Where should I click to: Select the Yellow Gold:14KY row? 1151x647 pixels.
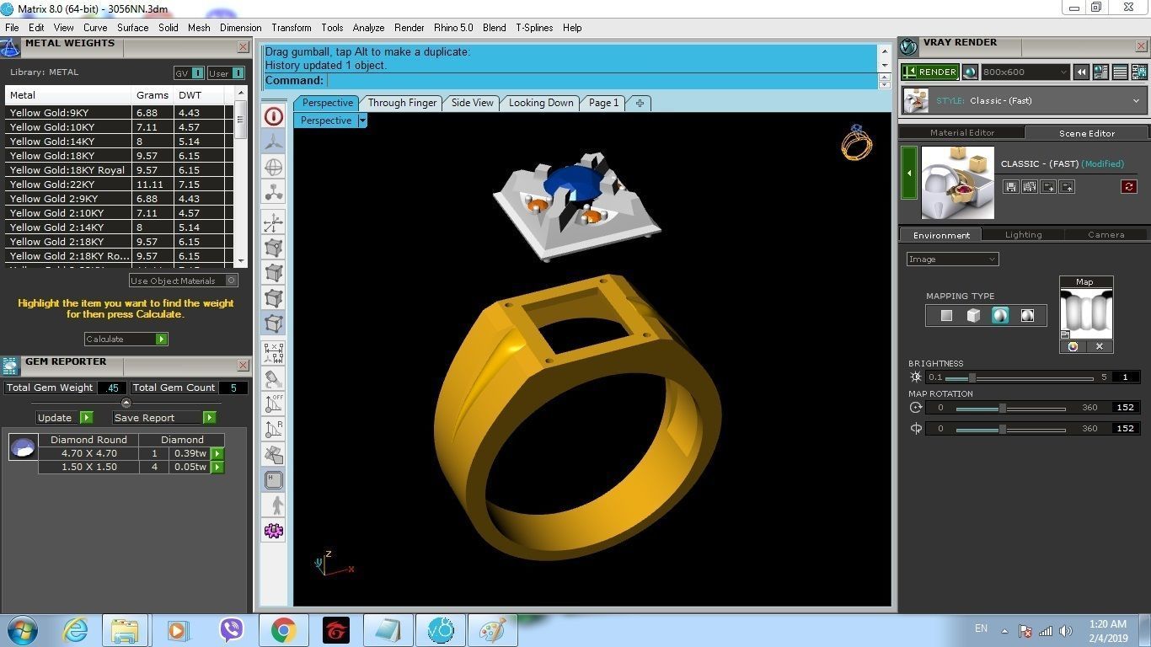[116, 142]
